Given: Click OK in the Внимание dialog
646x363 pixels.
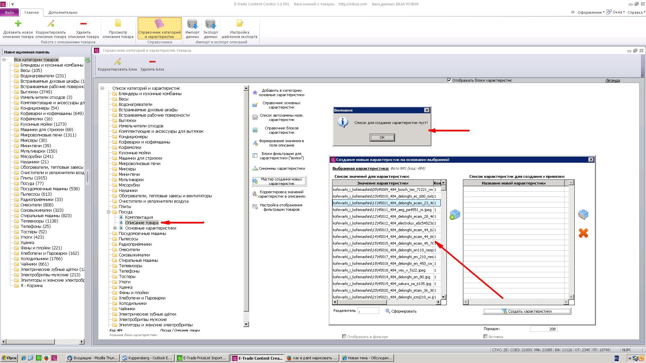Looking at the screenshot, I should 382,137.
